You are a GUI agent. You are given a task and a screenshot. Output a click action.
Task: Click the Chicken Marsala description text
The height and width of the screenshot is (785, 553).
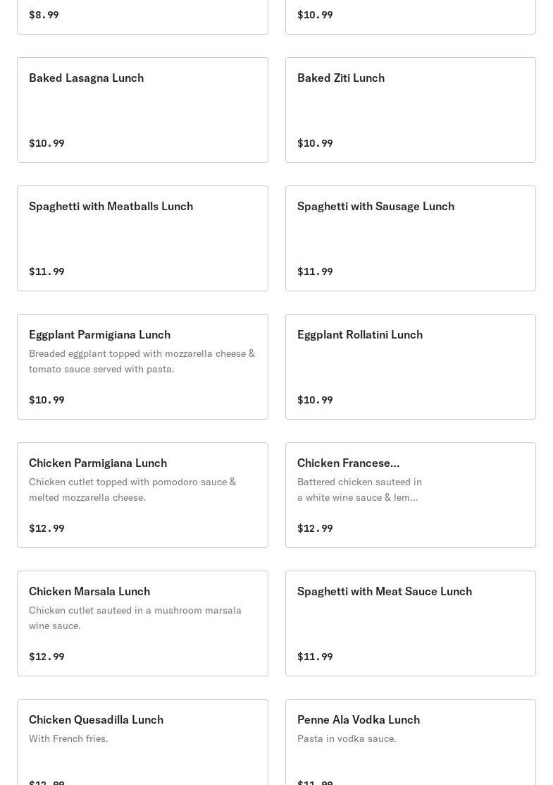(135, 618)
